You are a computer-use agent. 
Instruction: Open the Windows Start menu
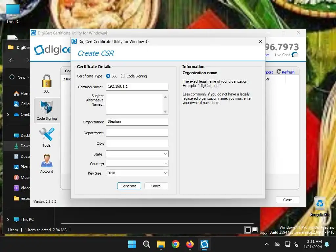pos(132,244)
